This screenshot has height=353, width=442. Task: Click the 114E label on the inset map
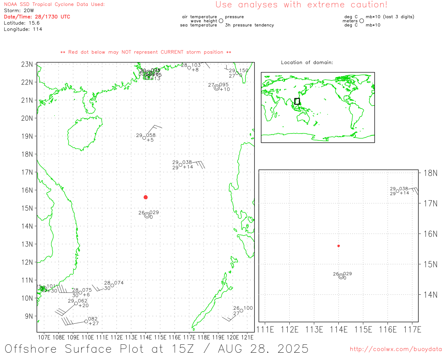[x=339, y=330]
